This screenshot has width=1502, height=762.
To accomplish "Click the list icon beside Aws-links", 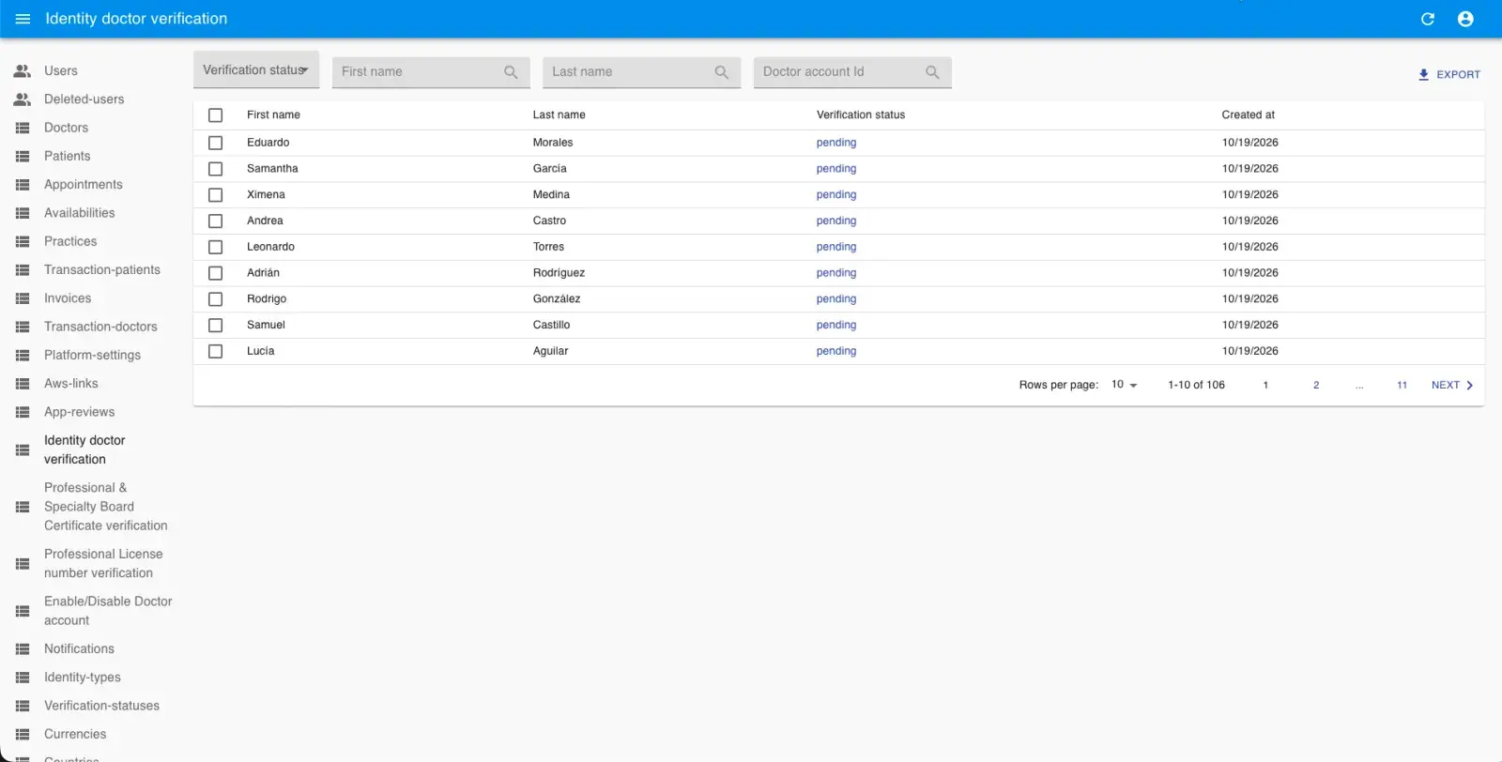I will (23, 384).
